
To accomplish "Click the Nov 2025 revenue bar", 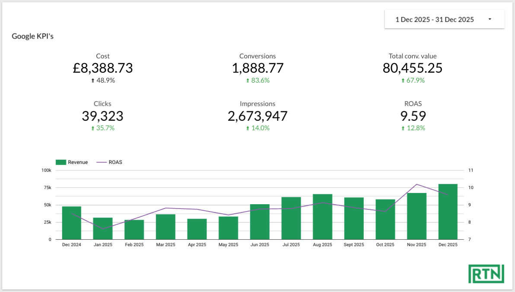I will 416,215.
